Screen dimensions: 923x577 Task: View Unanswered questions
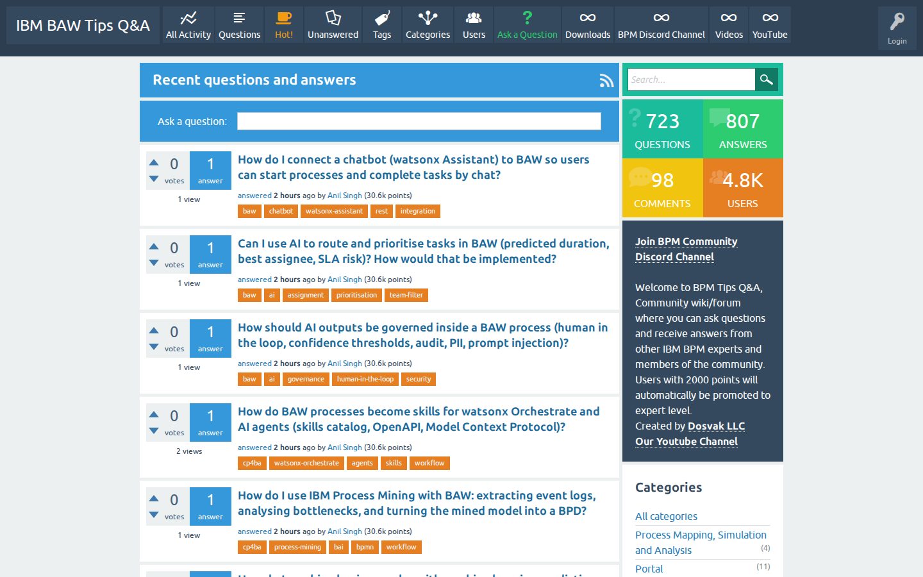coord(333,25)
